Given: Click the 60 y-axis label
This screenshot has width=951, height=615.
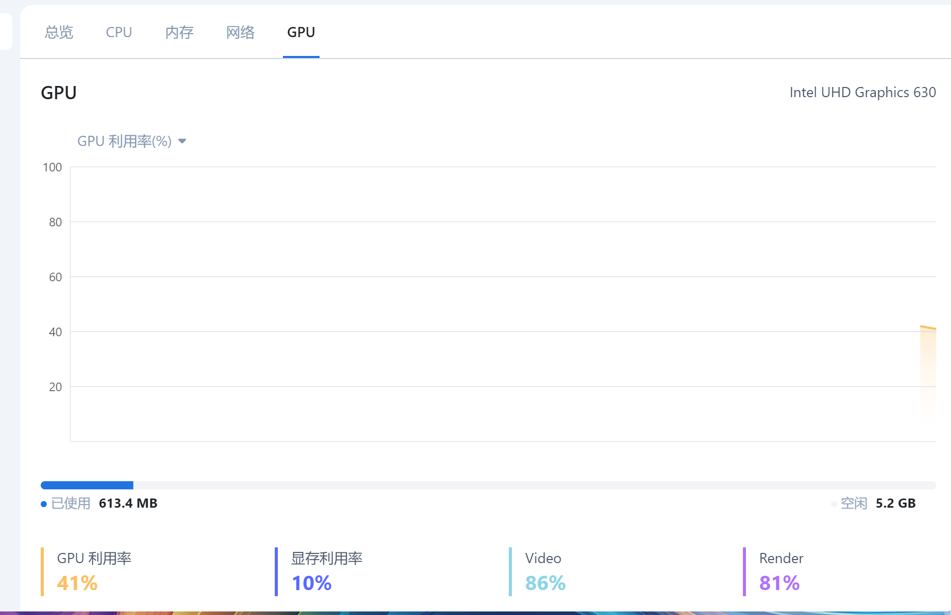Looking at the screenshot, I should point(55,277).
